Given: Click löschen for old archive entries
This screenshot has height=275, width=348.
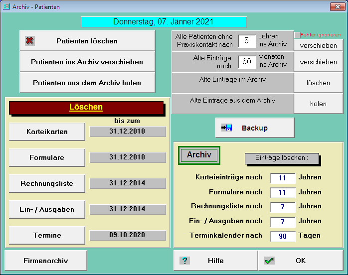Looking at the screenshot, I should coord(318,83).
